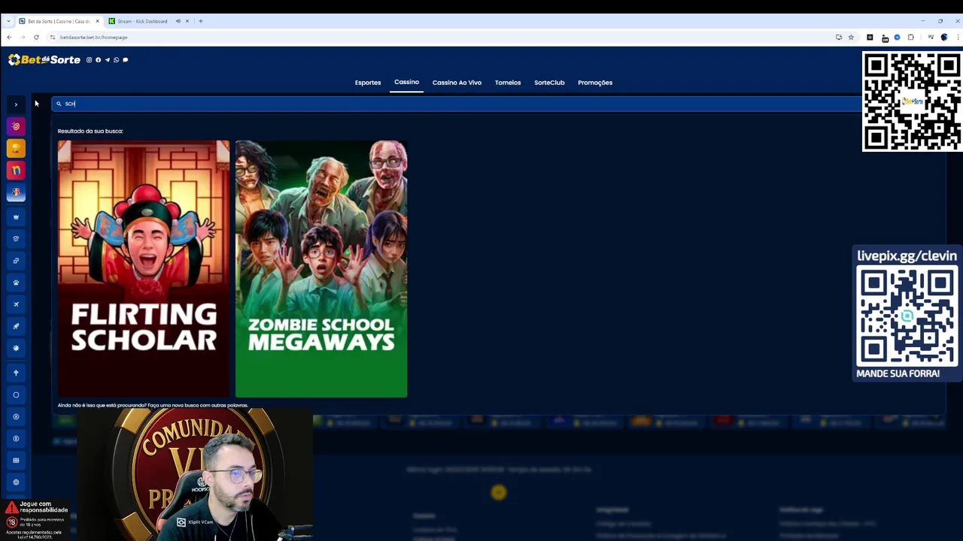Open the Bet da Sorte Instagram icon

click(x=89, y=59)
